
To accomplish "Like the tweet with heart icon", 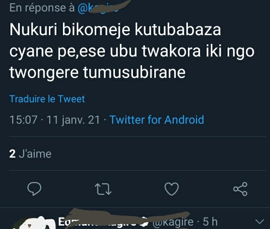I will 172,189.
